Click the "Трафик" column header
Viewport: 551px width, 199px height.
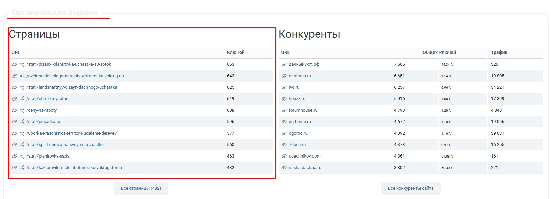pyautogui.click(x=499, y=52)
